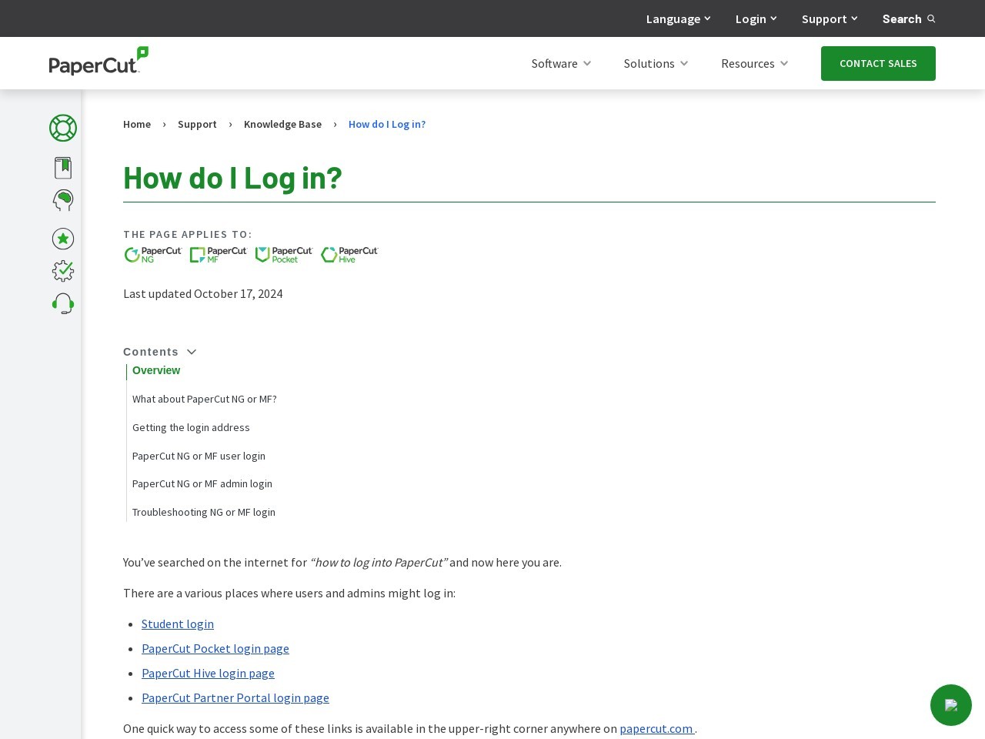
Task: Click the How do I Log in? breadcrumb
Action: [x=387, y=124]
